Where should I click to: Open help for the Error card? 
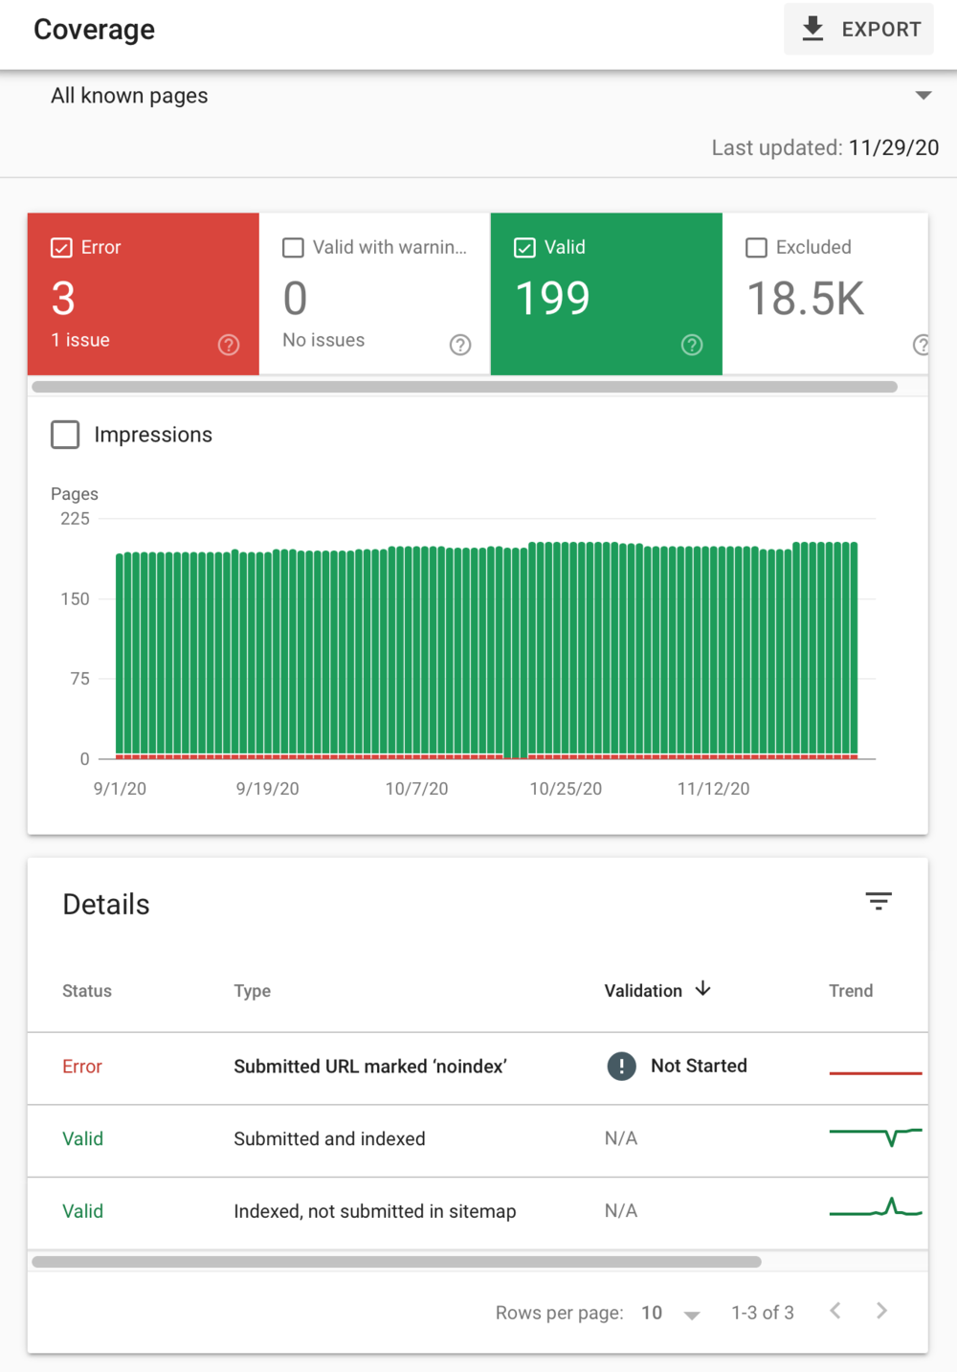tap(229, 345)
